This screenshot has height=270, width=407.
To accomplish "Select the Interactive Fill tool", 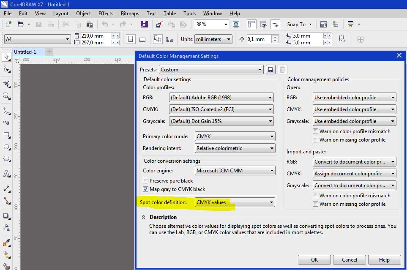I will pyautogui.click(x=6, y=255).
